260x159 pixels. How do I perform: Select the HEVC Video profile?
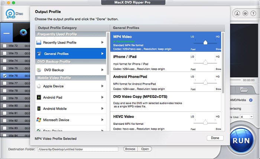click(166, 121)
